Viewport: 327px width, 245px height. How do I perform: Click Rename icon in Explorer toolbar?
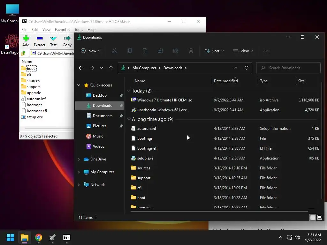click(160, 51)
